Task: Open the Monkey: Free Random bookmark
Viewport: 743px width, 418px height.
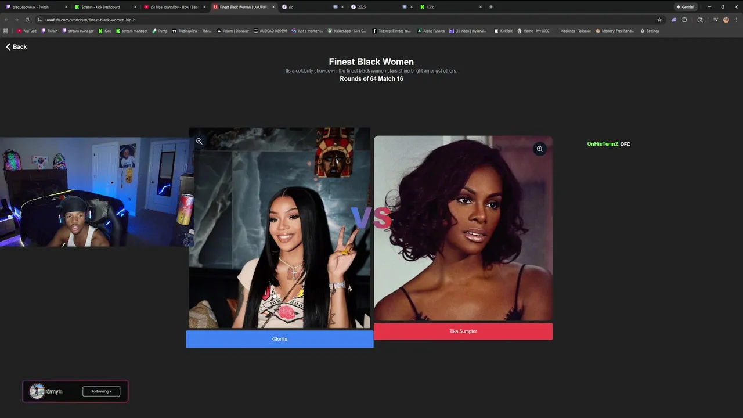Action: pyautogui.click(x=615, y=31)
